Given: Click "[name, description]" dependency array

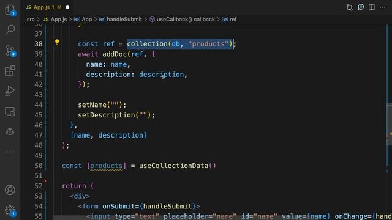Looking at the screenshot, I should (108, 135).
